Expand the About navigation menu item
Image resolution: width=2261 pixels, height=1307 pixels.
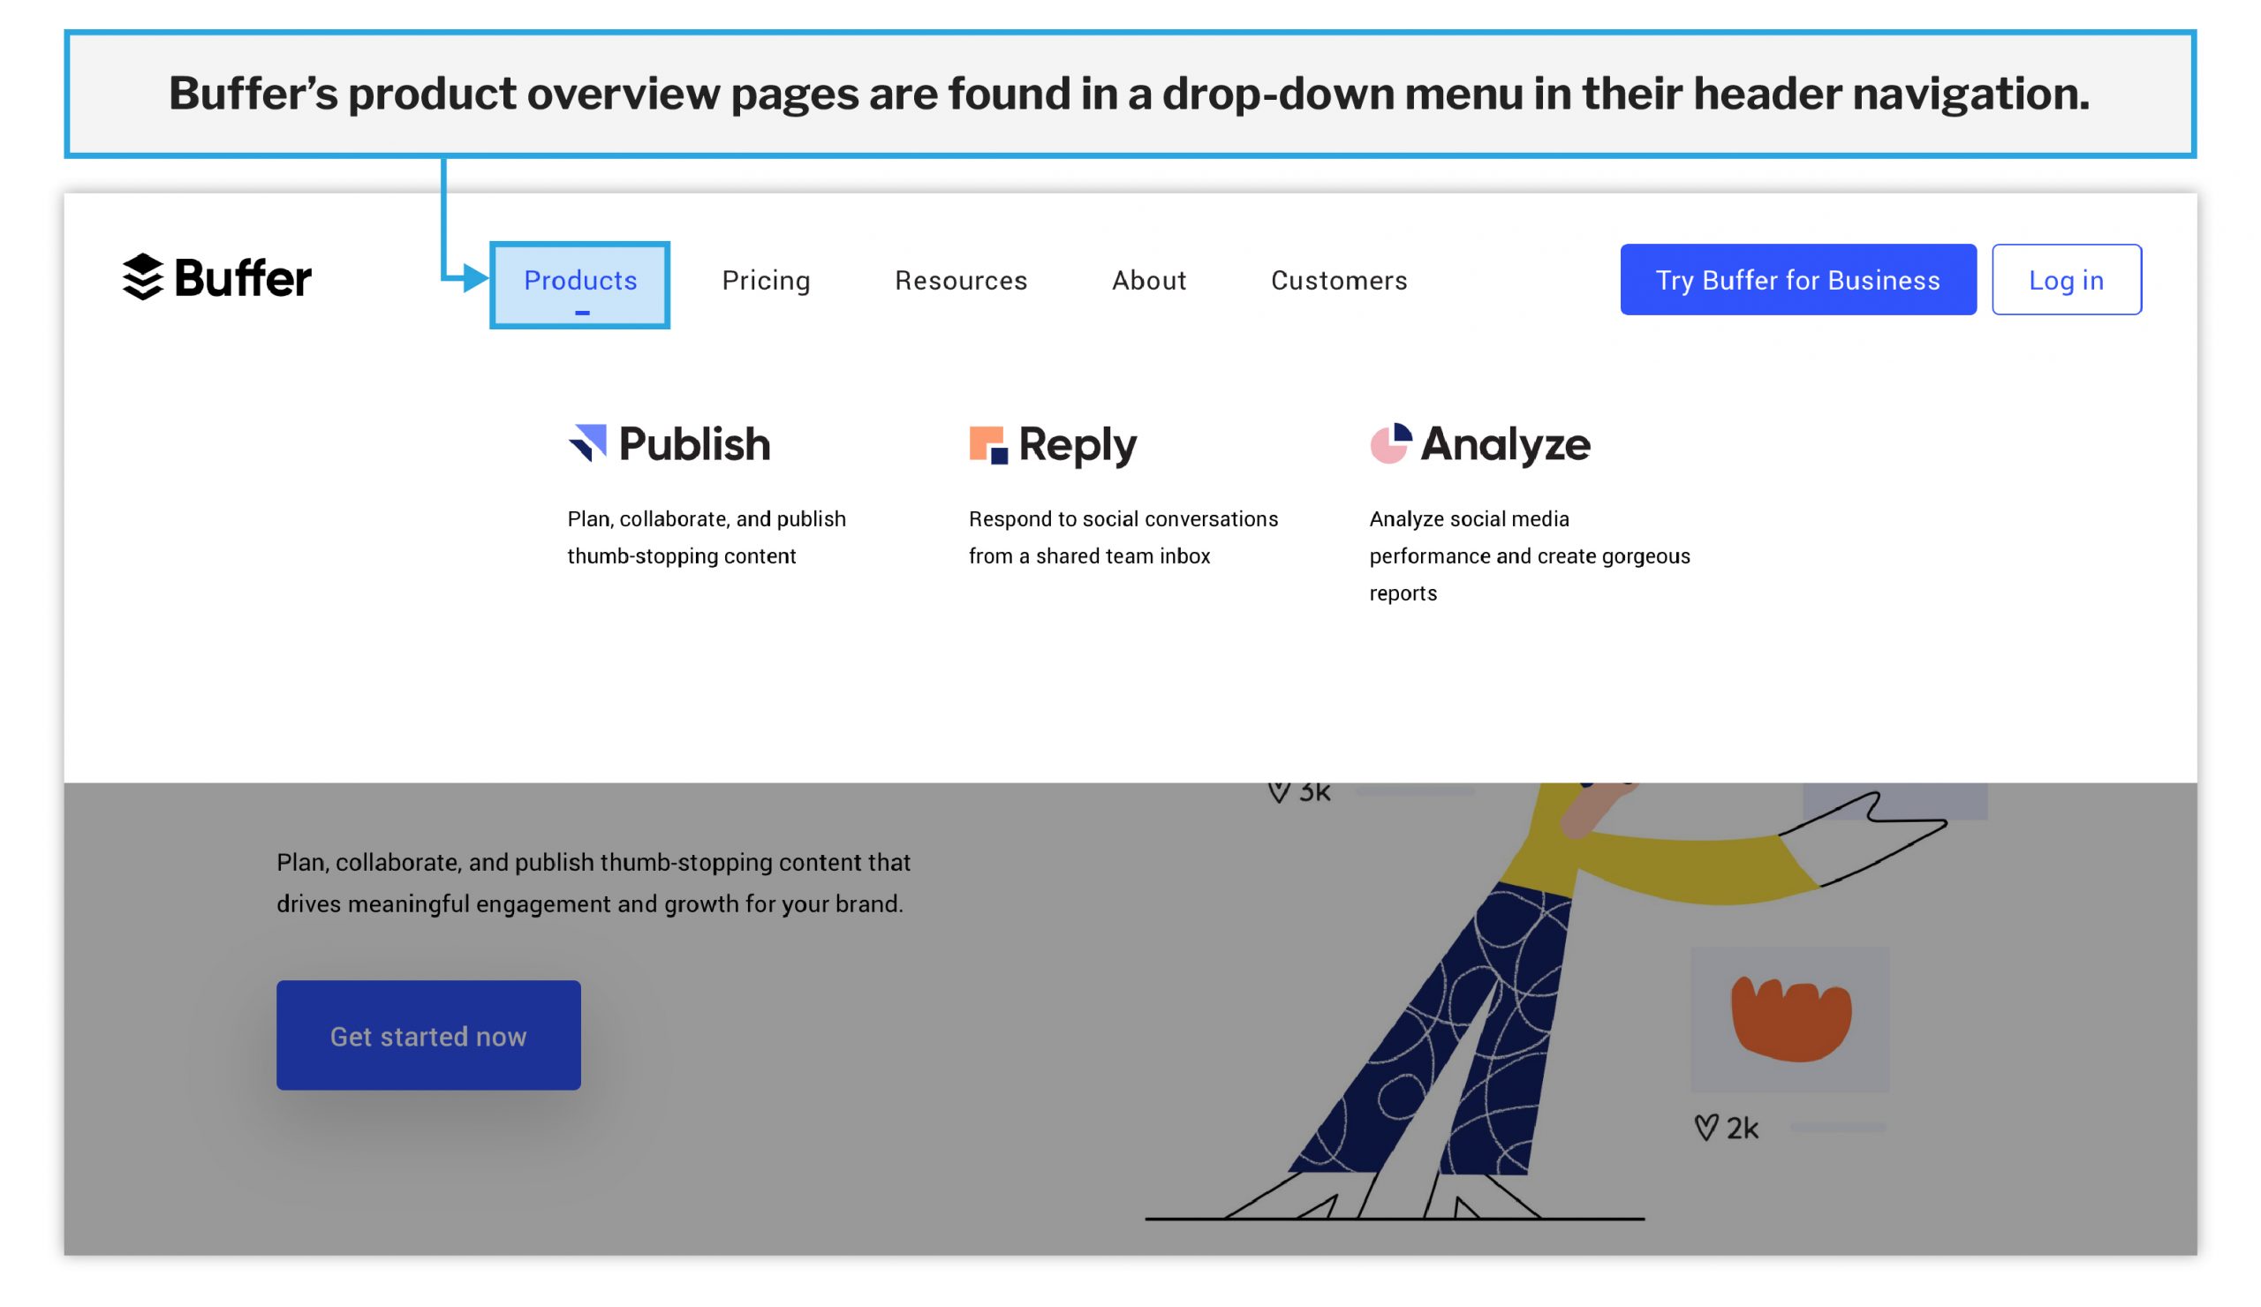(x=1148, y=278)
